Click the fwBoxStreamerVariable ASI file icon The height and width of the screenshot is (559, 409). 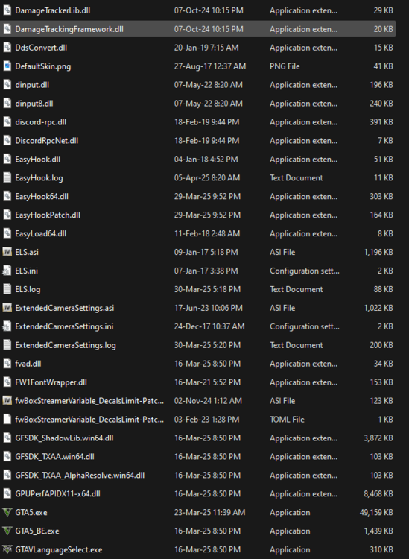pyautogui.click(x=7, y=401)
